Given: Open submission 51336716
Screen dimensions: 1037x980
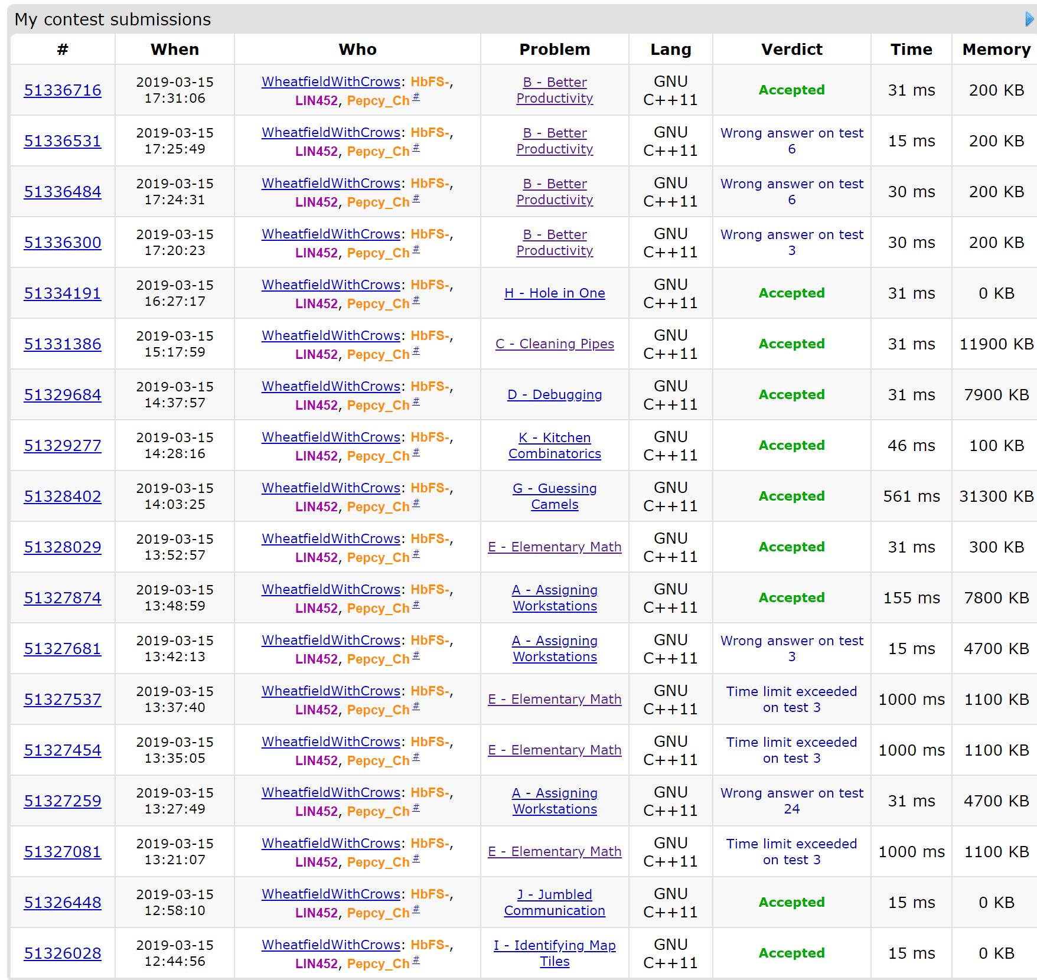Looking at the screenshot, I should (x=63, y=90).
